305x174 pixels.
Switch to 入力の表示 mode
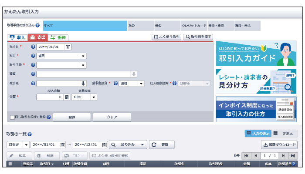point(258,134)
